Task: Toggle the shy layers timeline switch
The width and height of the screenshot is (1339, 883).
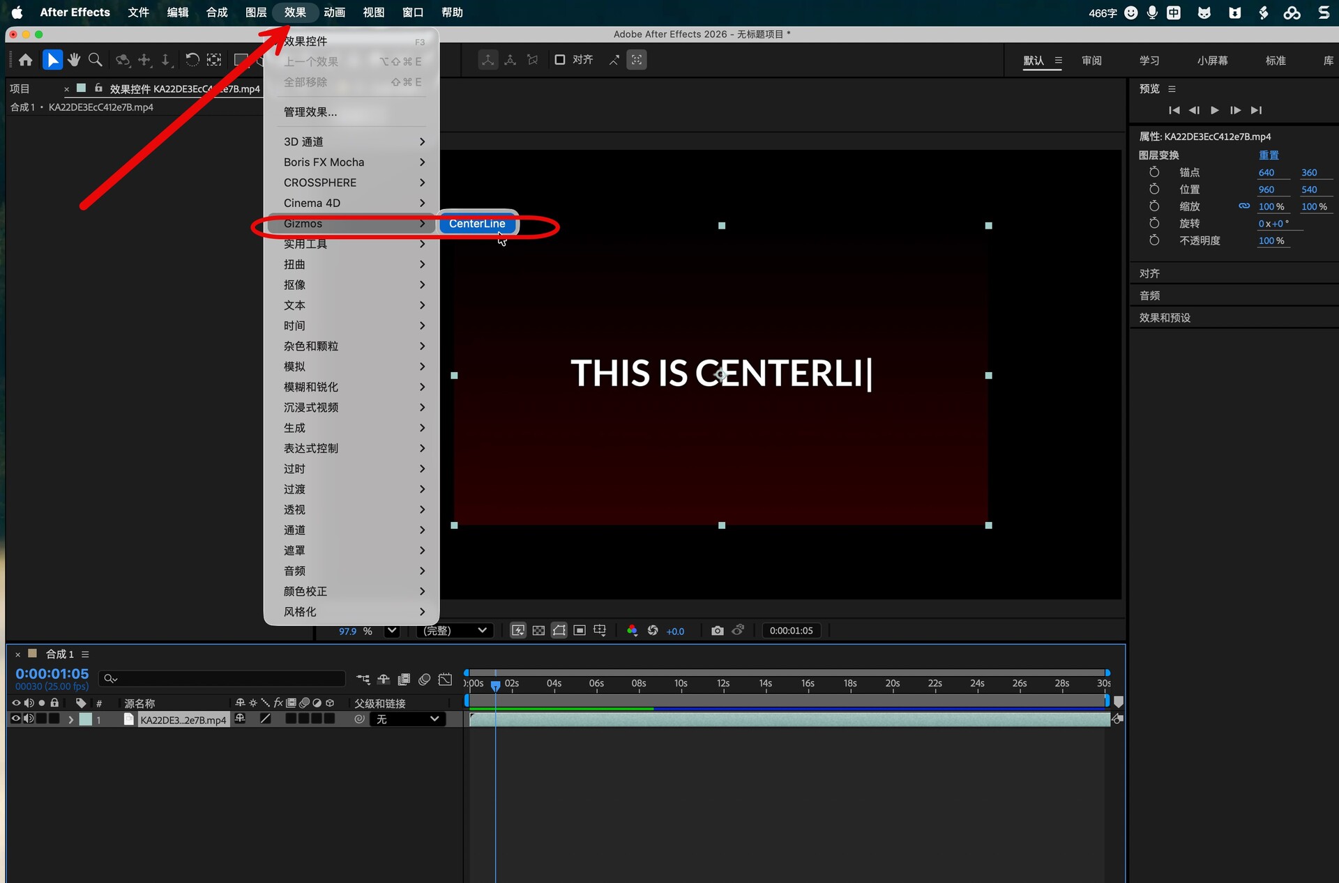Action: click(x=383, y=679)
